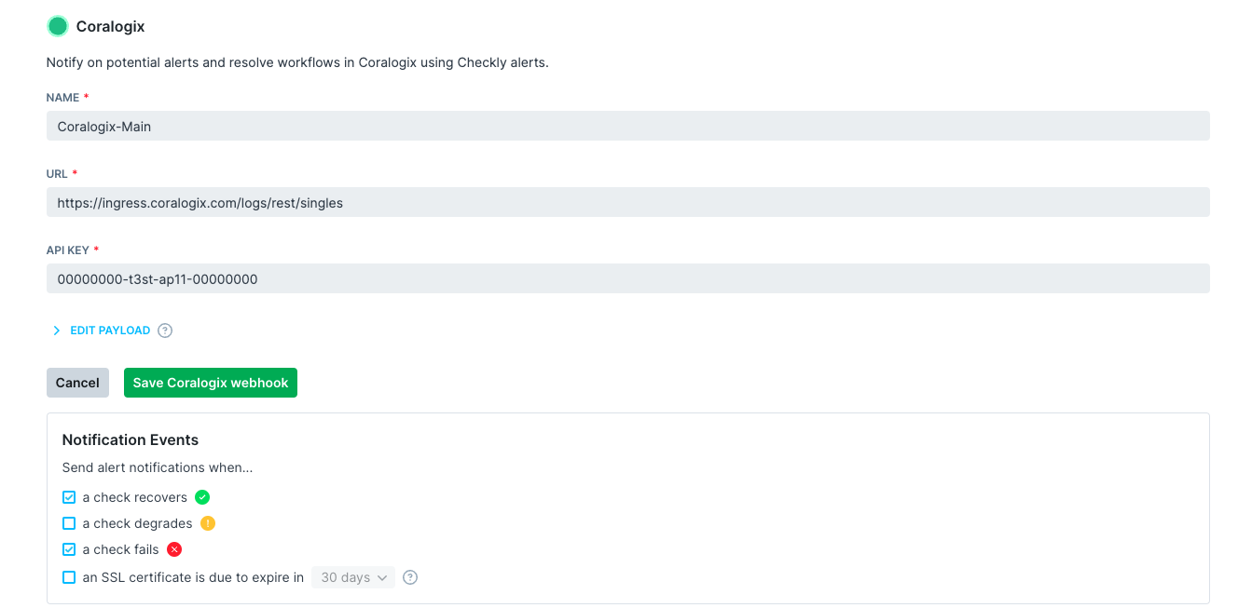1252x608 pixels.
Task: Select the Notification Events section header
Action: pos(130,439)
